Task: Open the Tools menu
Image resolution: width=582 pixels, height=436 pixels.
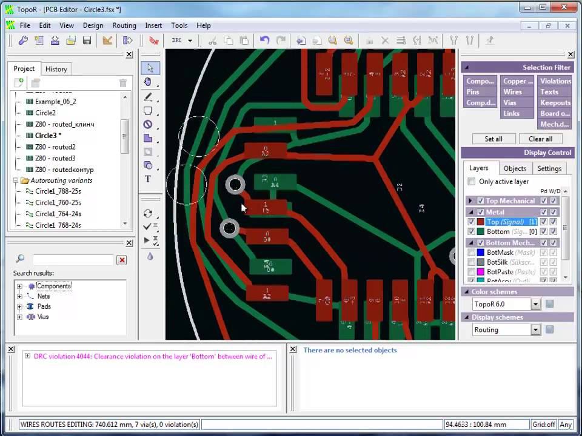Action: (179, 25)
